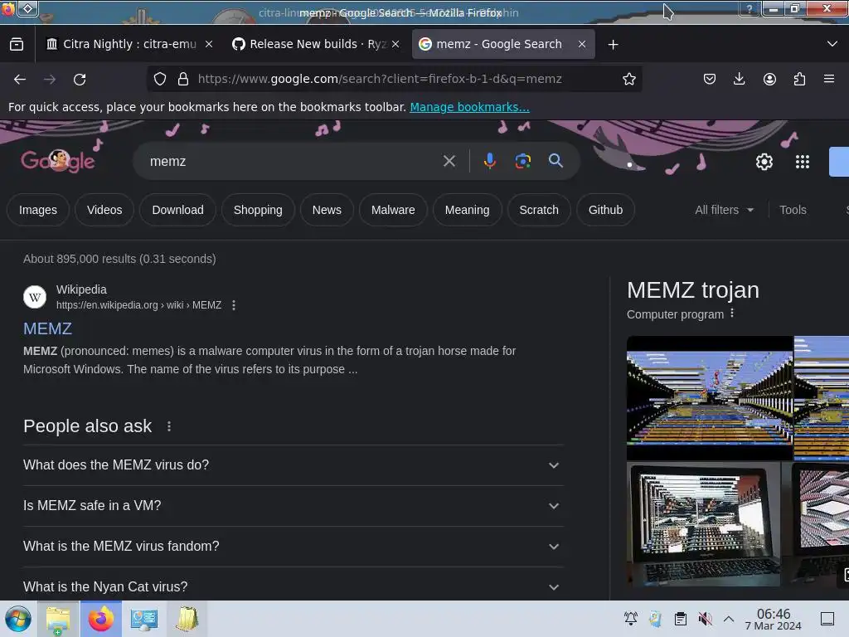Open the Windows-style start button on taskbar
Viewport: 849px width, 637px height.
[18, 619]
